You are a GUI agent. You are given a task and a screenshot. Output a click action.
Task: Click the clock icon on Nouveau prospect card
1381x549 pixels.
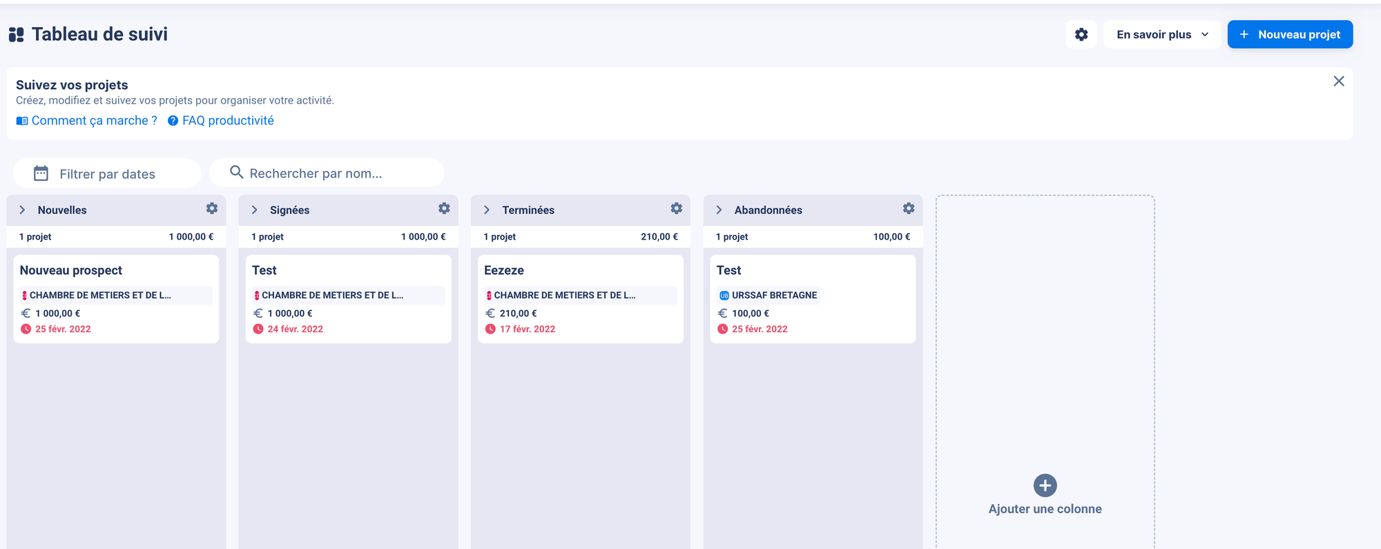[26, 329]
